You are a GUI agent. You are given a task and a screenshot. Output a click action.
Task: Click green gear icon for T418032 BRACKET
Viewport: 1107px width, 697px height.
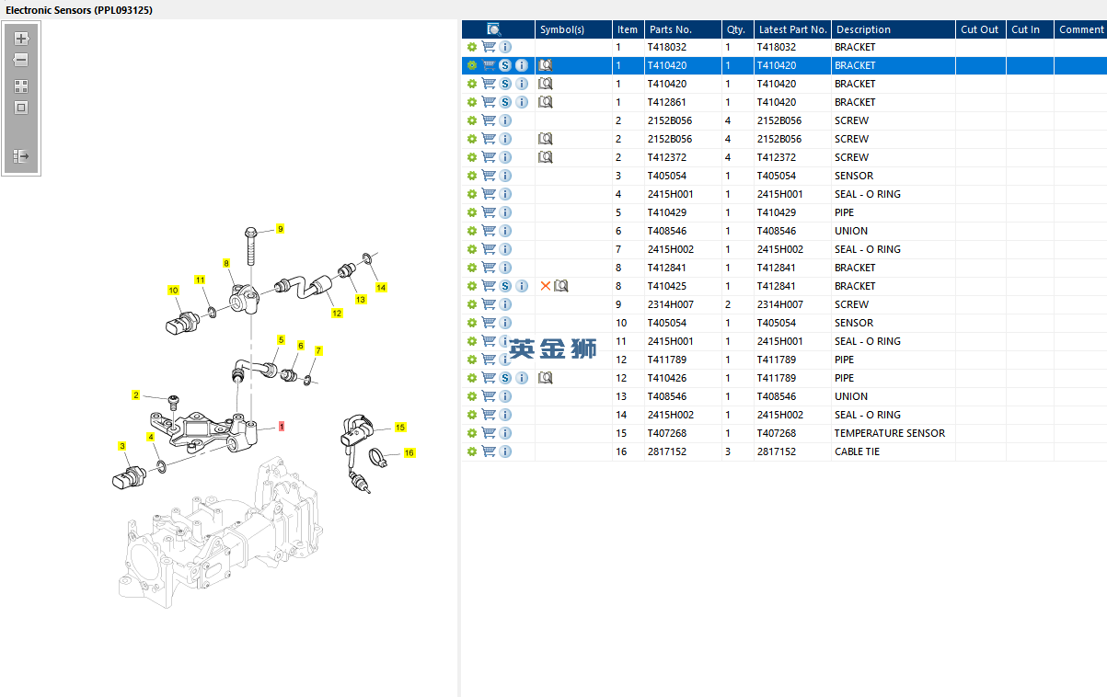tap(472, 47)
